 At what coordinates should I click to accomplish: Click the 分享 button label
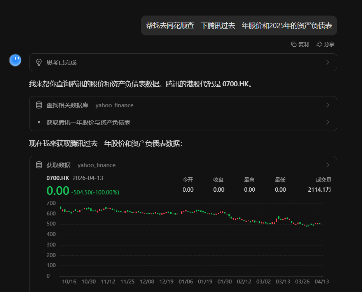(329, 44)
